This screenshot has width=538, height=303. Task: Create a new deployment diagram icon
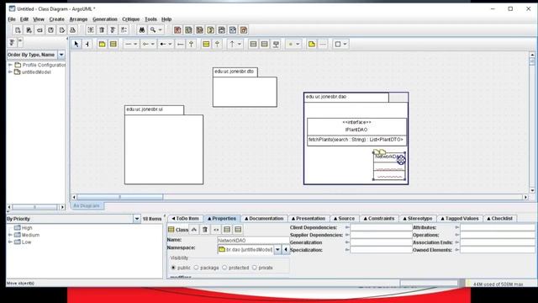point(244,30)
